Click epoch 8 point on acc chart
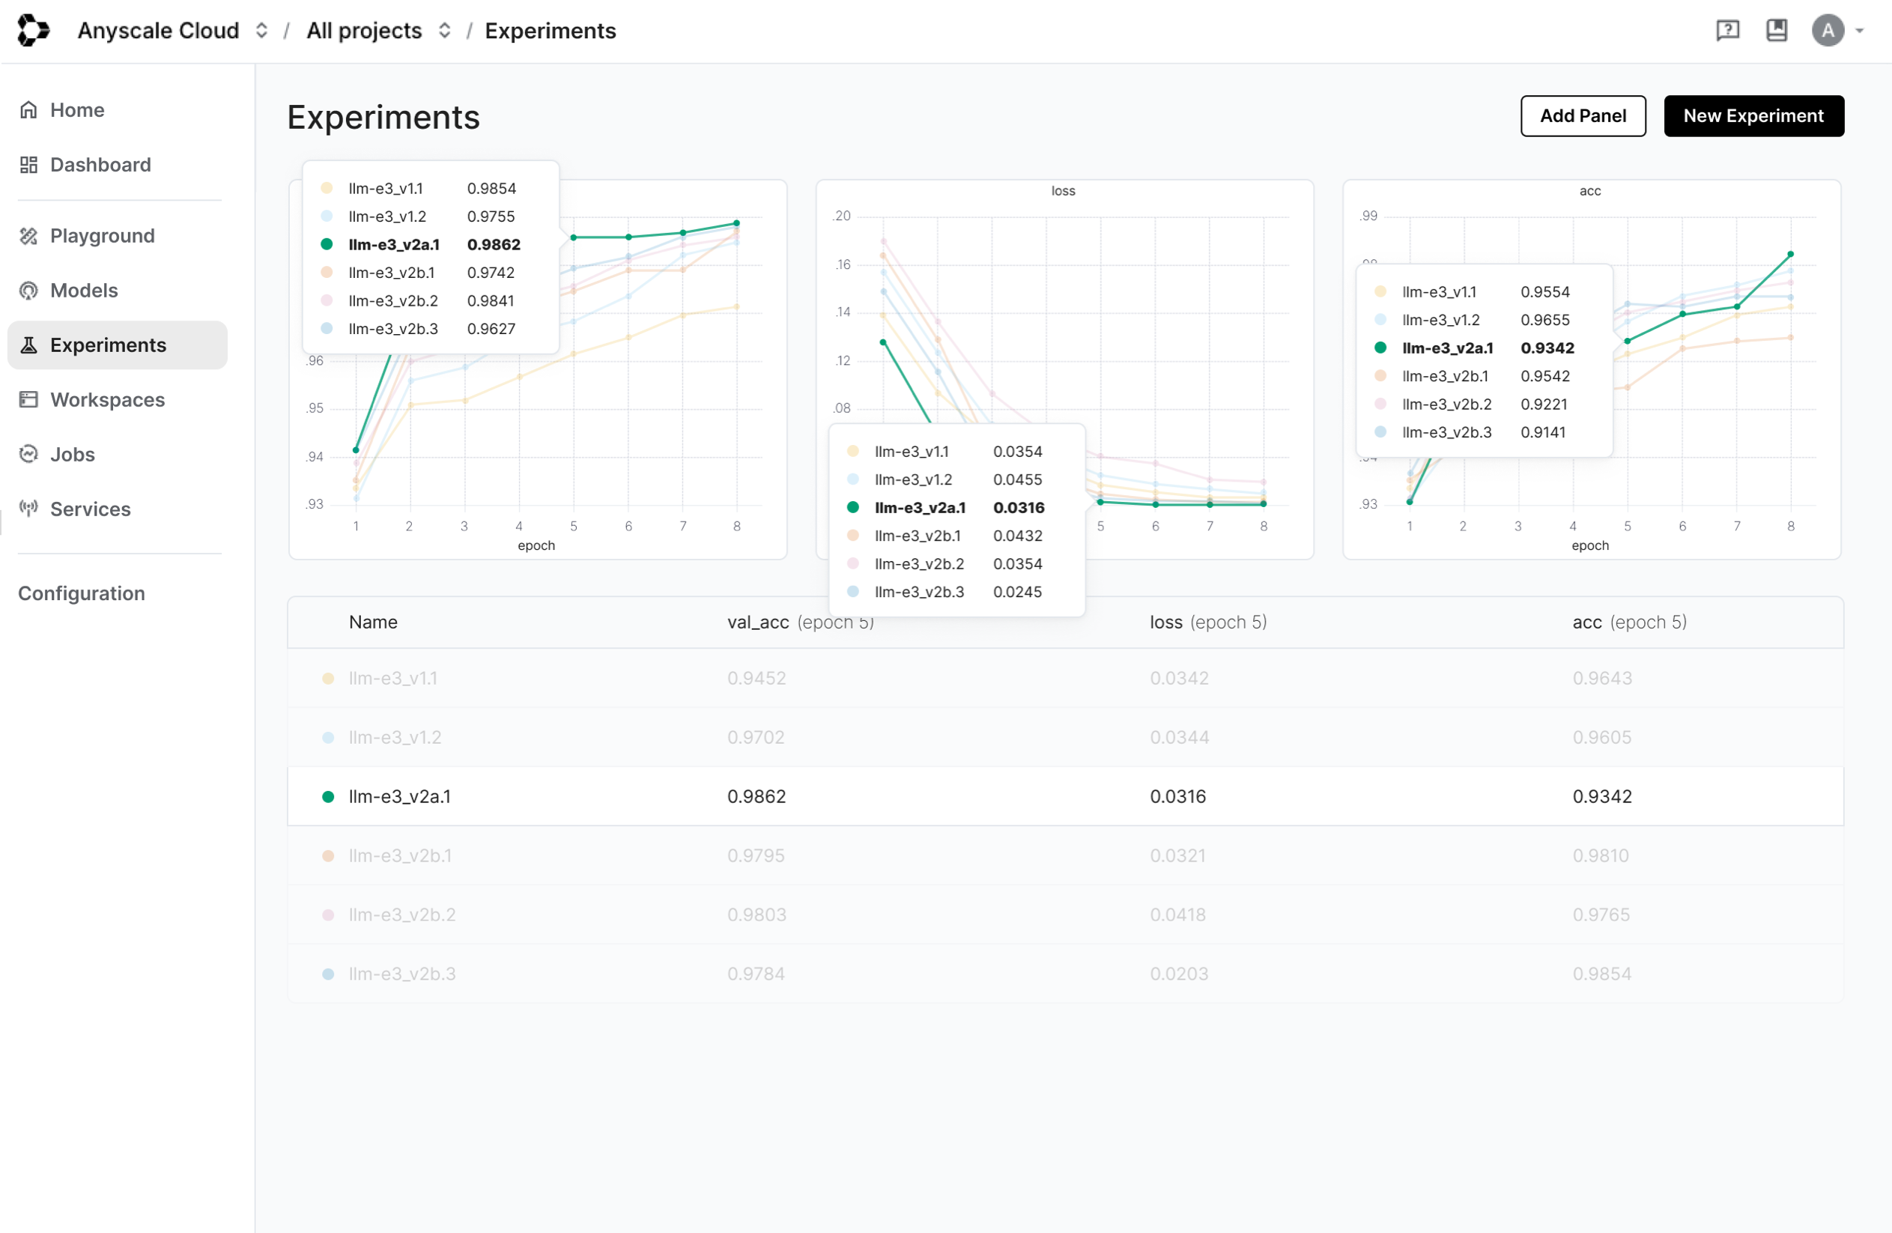Viewport: 1892px width, 1233px height. (x=1790, y=255)
